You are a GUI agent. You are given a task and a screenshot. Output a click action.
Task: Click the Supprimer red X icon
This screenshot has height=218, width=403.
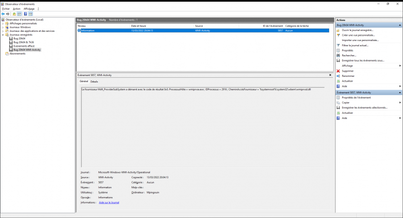click(x=338, y=71)
